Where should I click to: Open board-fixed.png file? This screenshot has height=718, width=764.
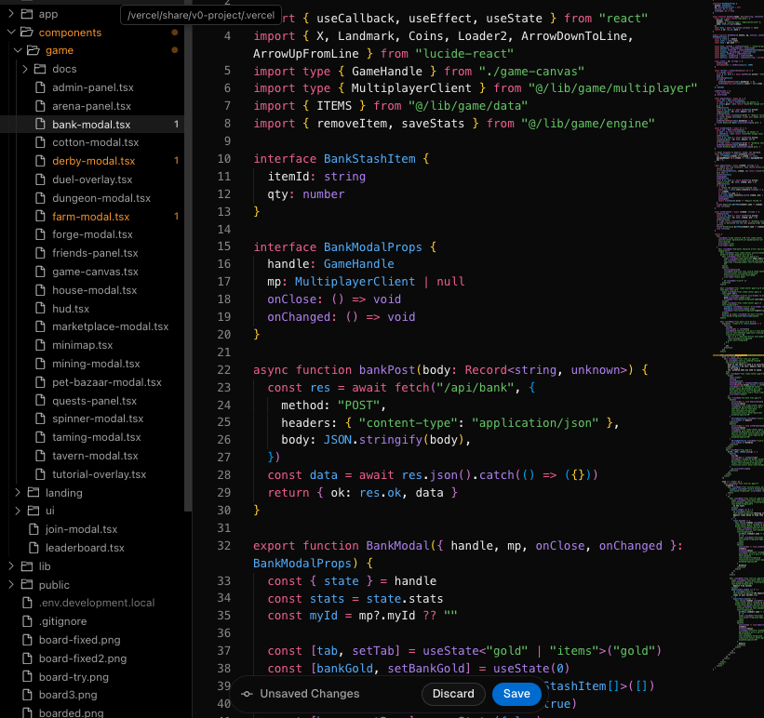coord(79,640)
